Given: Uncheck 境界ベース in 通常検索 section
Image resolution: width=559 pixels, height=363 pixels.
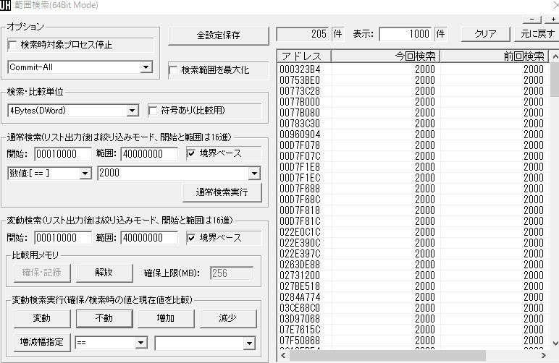Looking at the screenshot, I should pyautogui.click(x=191, y=154).
